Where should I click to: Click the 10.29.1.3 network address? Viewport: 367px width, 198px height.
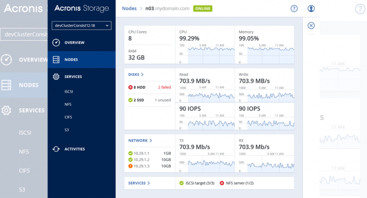[x=141, y=166]
